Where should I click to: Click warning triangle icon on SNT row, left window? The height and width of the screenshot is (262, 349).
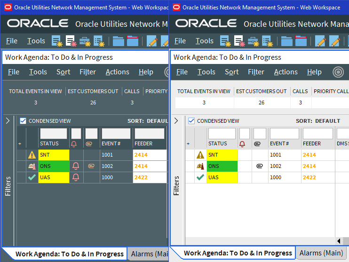tap(32, 155)
